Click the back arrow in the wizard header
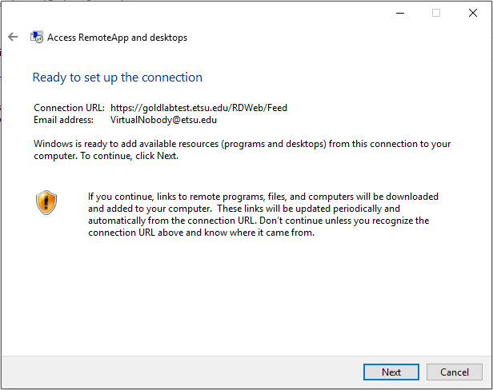Image resolution: width=493 pixels, height=390 pixels. pos(13,37)
